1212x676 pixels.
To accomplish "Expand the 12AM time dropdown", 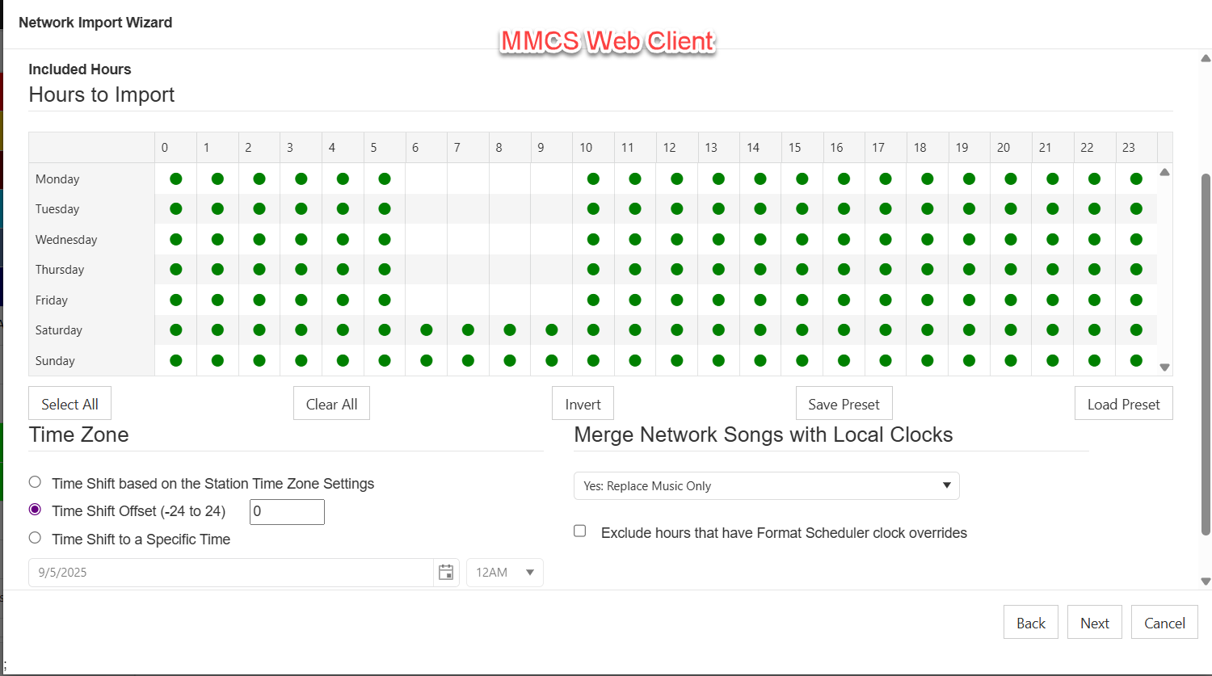I will pyautogui.click(x=504, y=573).
